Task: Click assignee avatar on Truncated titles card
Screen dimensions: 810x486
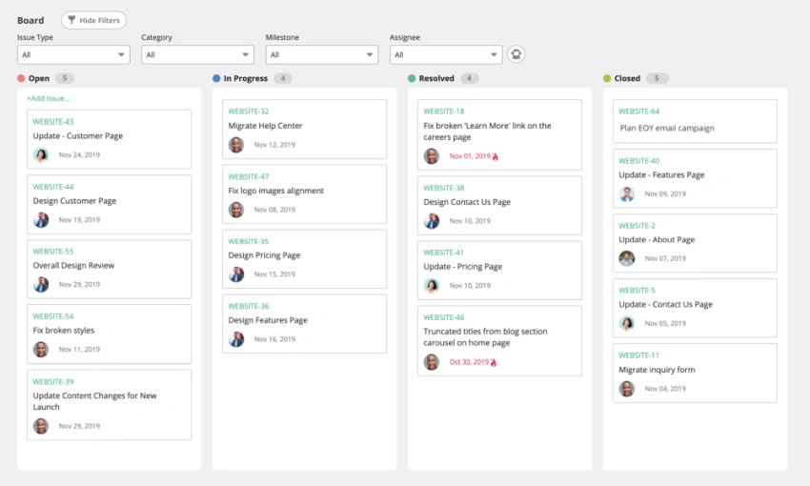Action: (432, 362)
